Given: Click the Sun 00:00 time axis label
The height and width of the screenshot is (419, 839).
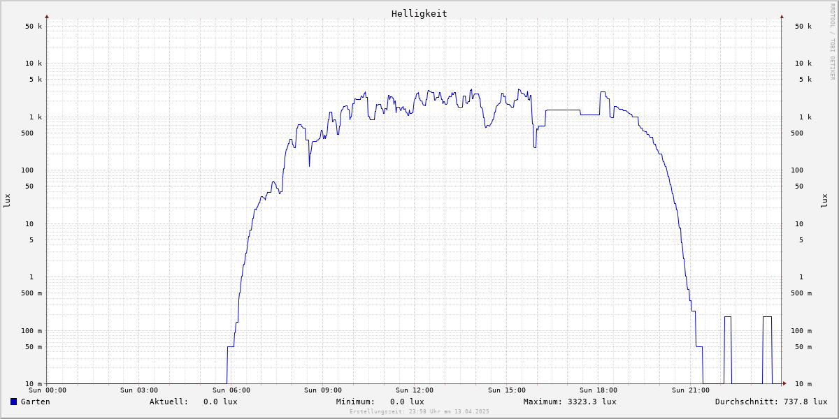Looking at the screenshot, I should pyautogui.click(x=48, y=390).
